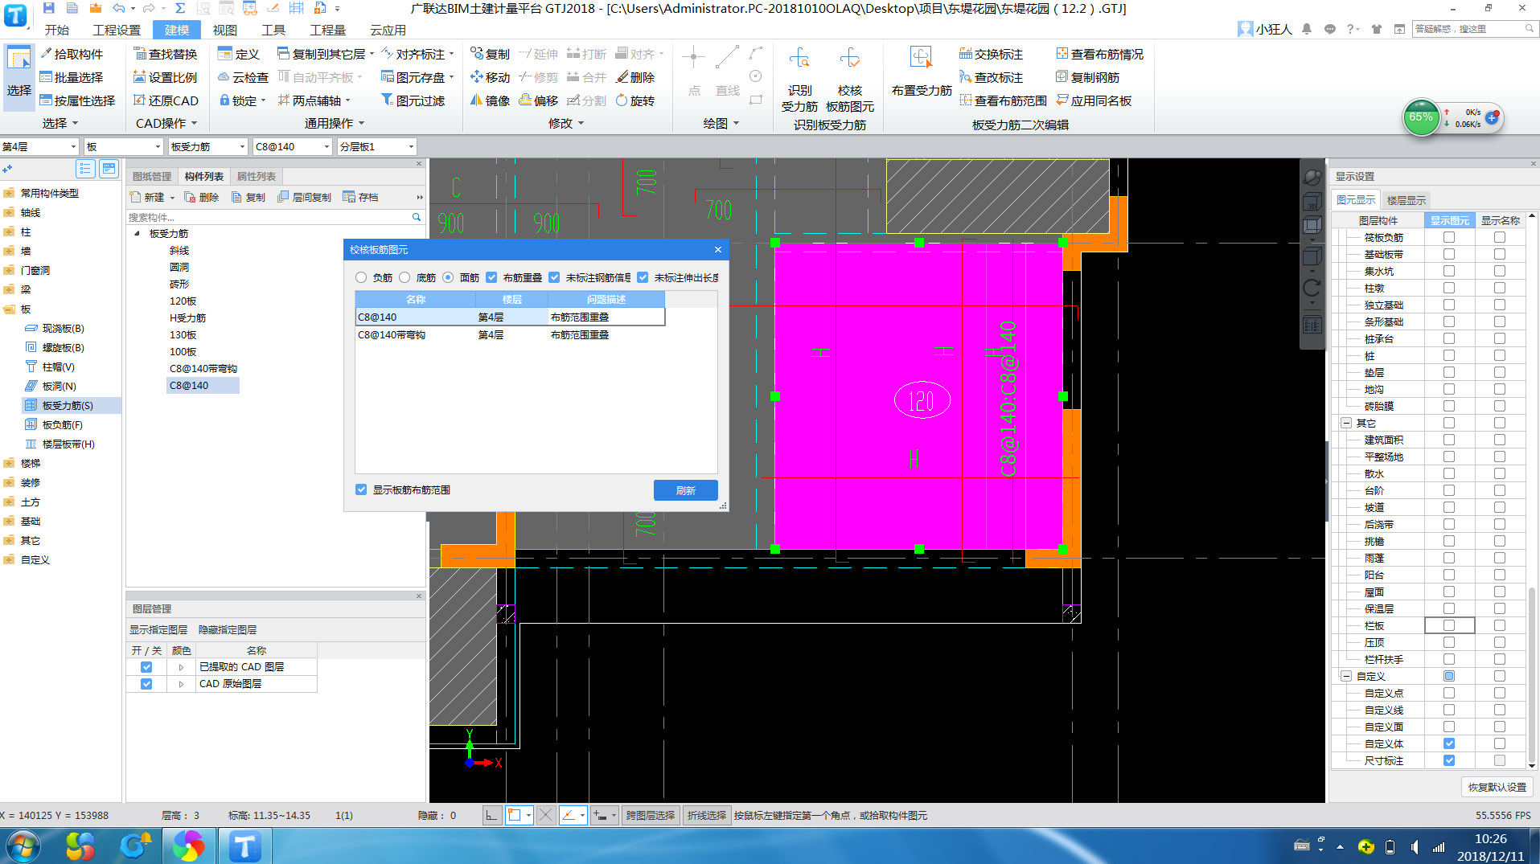The image size is (1540, 864).
Task: Toggle the 布筋重叠 checkbox
Action: 491,277
